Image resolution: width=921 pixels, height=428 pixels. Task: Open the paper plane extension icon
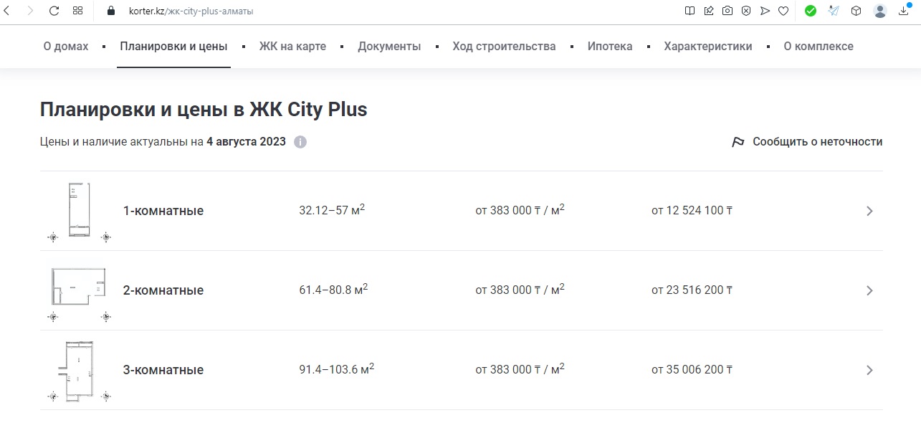tap(834, 11)
